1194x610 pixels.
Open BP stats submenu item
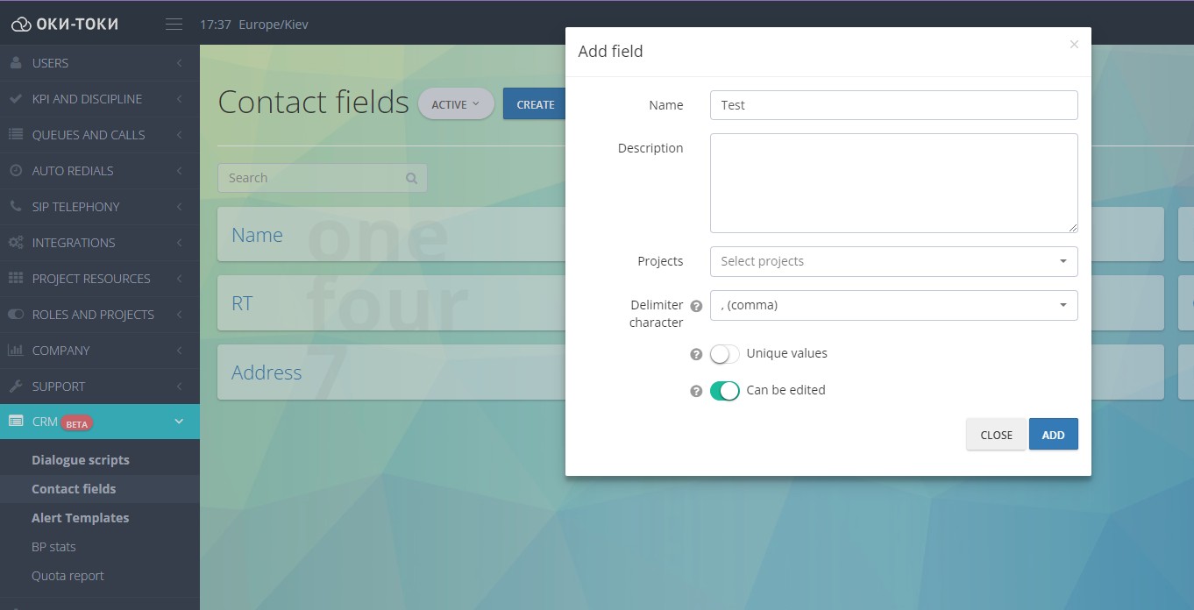coord(53,547)
